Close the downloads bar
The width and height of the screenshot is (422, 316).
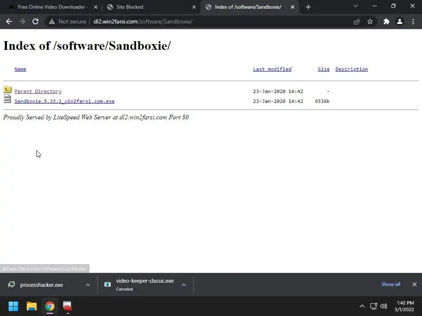pos(415,284)
